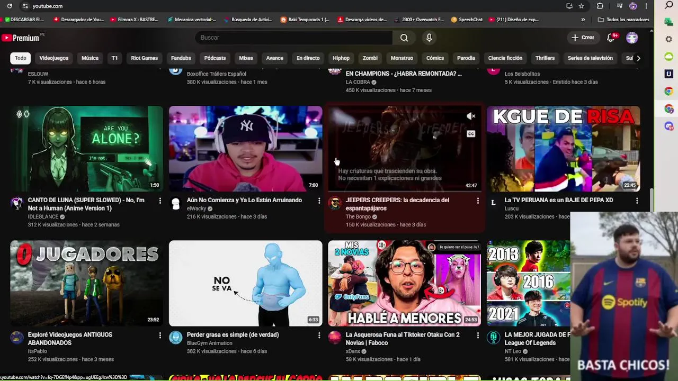Open options for La TV PERUANA video
678x381 pixels.
coord(637,201)
